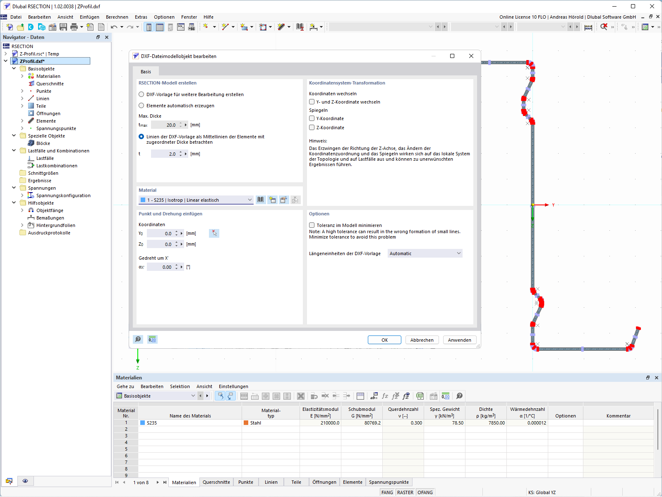Expand the Spannungskonfiguration tree node
662x497 pixels.
coord(22,195)
